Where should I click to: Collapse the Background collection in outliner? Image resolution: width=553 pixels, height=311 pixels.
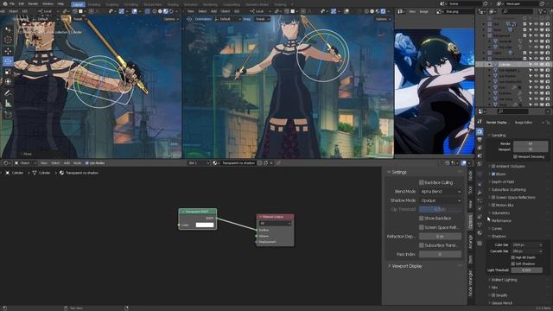point(484,35)
